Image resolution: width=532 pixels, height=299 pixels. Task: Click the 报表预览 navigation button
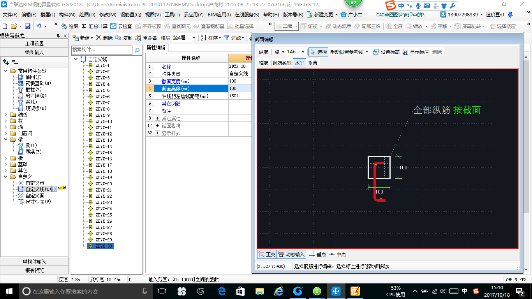[35, 270]
